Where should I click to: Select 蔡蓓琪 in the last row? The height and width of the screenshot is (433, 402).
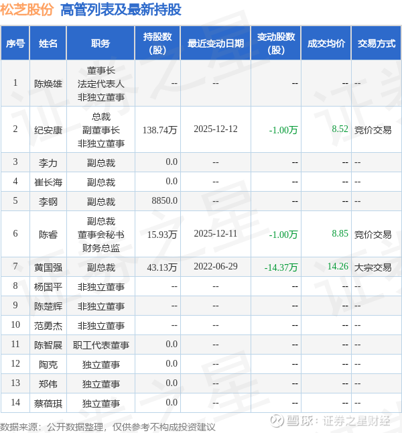pyautogui.click(x=48, y=404)
